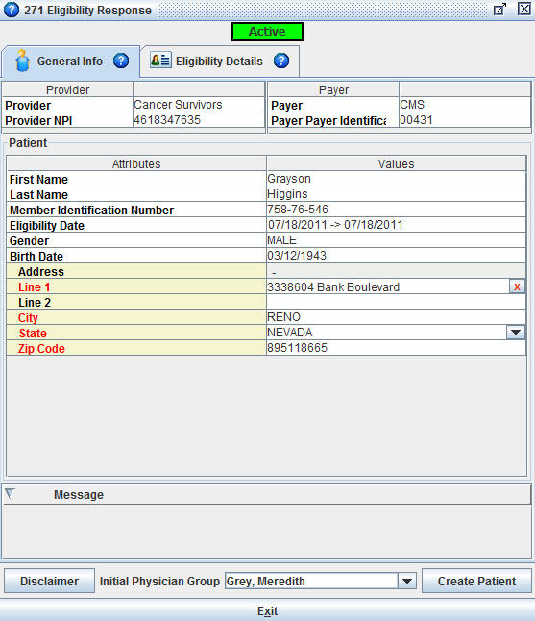The width and height of the screenshot is (535, 621).
Task: Click the Gender value MALE
Action: click(396, 240)
